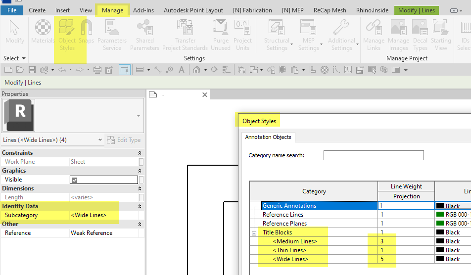This screenshot has height=275, width=471.
Task: Switch to Autodesk Point Layout tab
Action: (x=193, y=10)
